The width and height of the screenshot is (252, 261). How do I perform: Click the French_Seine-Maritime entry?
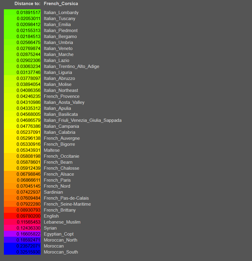[67, 204]
